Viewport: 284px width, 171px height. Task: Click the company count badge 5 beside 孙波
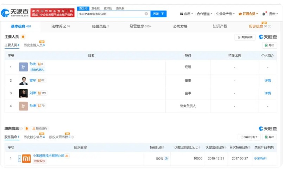pyautogui.click(x=40, y=64)
